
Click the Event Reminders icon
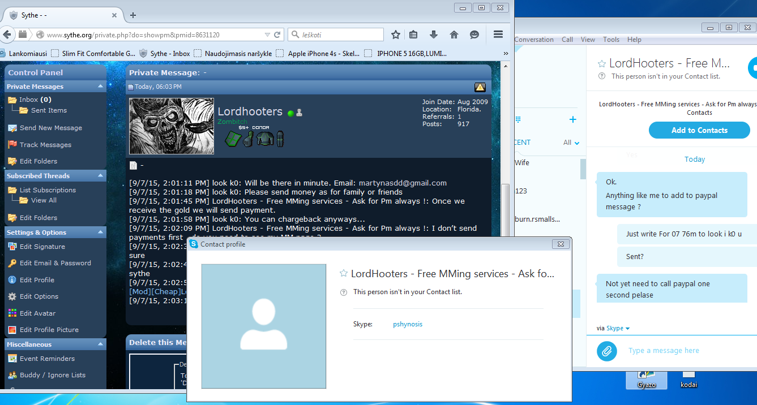click(12, 359)
